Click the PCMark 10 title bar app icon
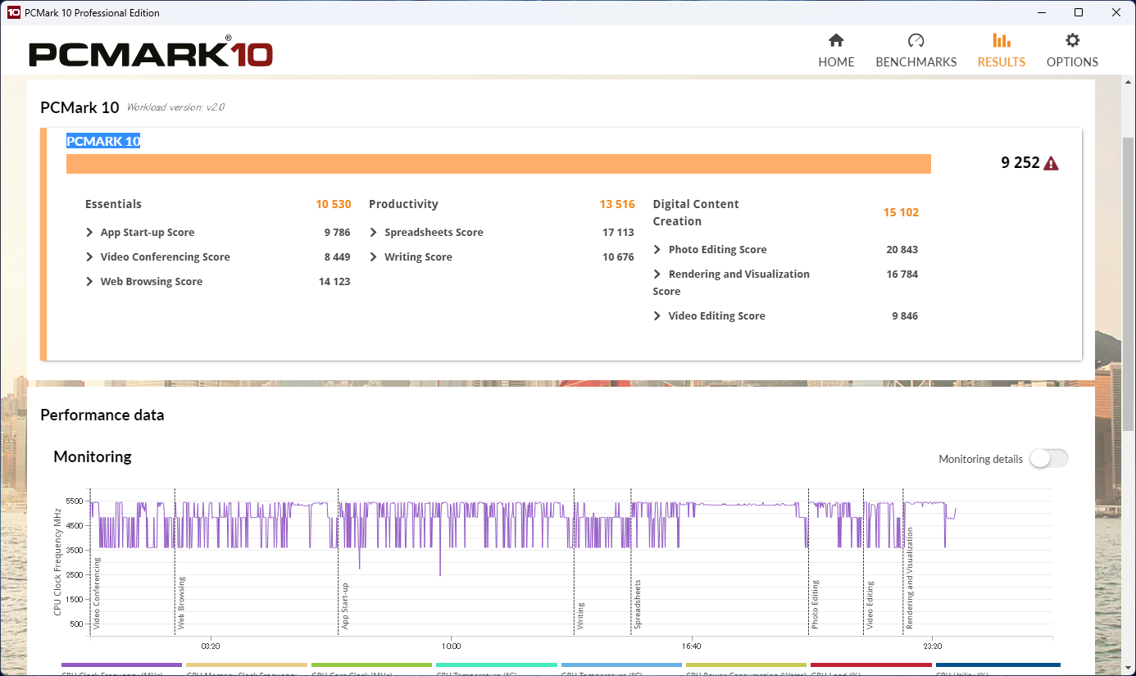This screenshot has height=676, width=1136. (x=13, y=12)
